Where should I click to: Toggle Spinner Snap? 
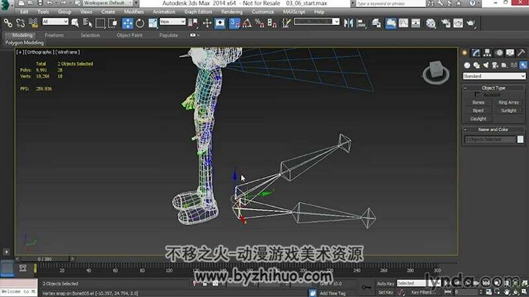pyautogui.click(x=272, y=23)
